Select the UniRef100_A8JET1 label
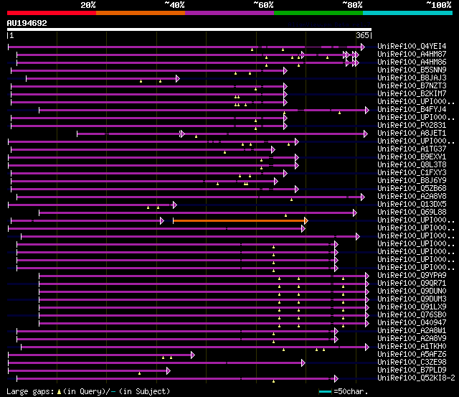Viewport: 459px width, 397px height. [412, 133]
